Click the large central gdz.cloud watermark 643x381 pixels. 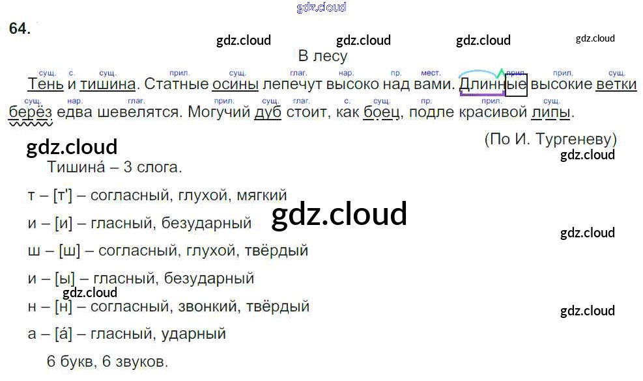pyautogui.click(x=339, y=214)
